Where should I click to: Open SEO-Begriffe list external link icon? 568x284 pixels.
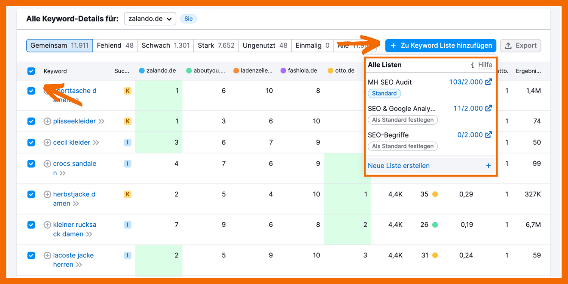(x=489, y=135)
